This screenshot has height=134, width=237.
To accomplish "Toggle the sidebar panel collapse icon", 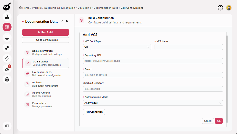I will [7, 126].
